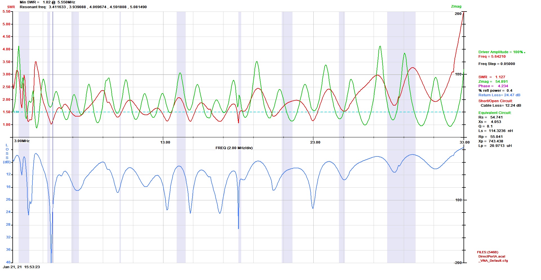The height and width of the screenshot is (280, 541).
Task: Click the Driver Amplitude = 100% label
Action: click(500, 52)
